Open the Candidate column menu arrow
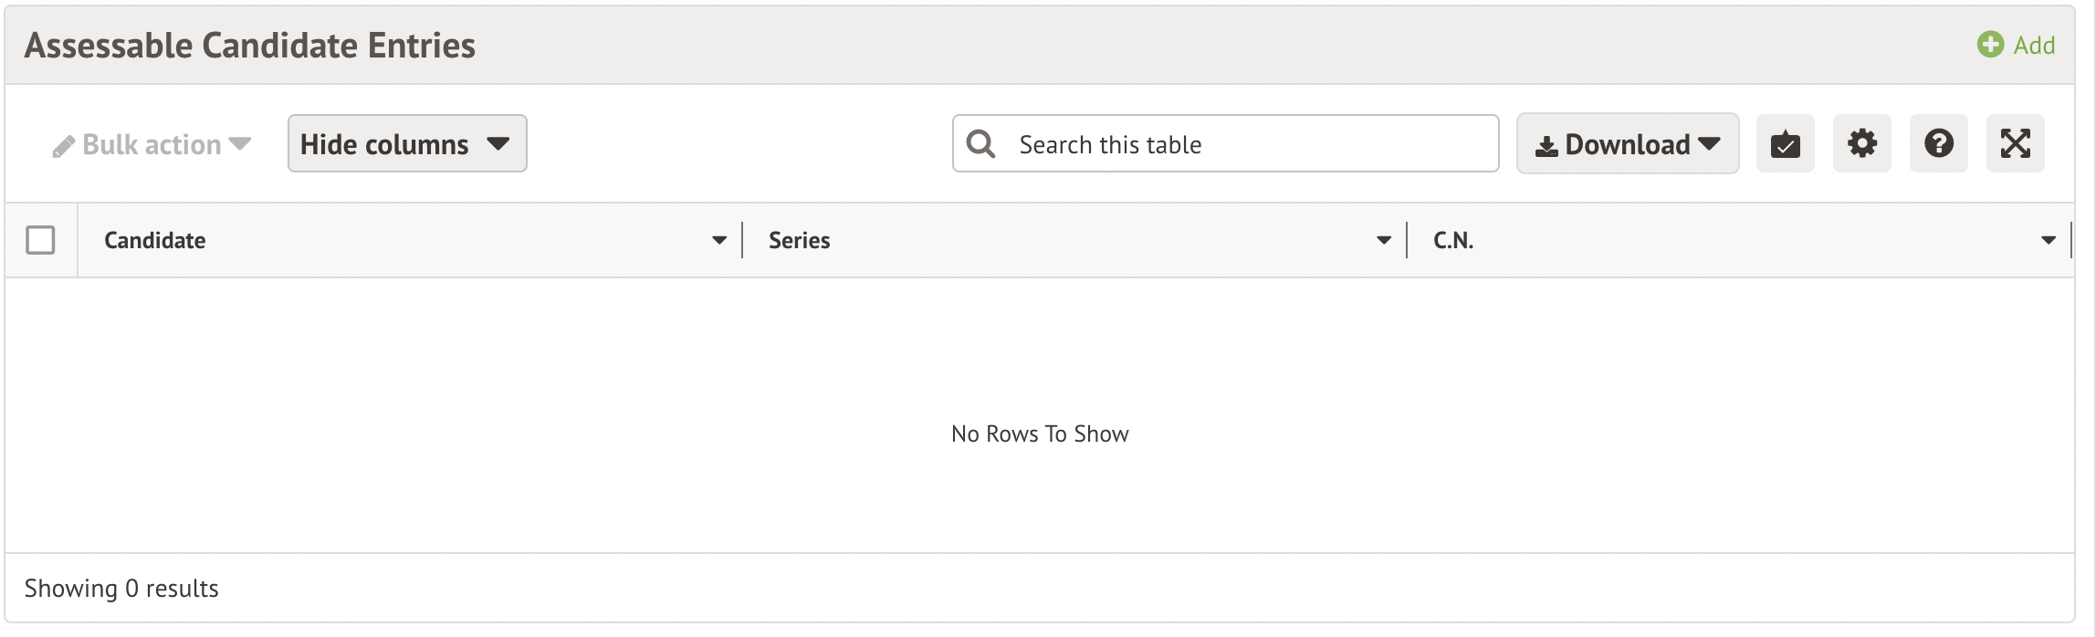 (x=718, y=240)
